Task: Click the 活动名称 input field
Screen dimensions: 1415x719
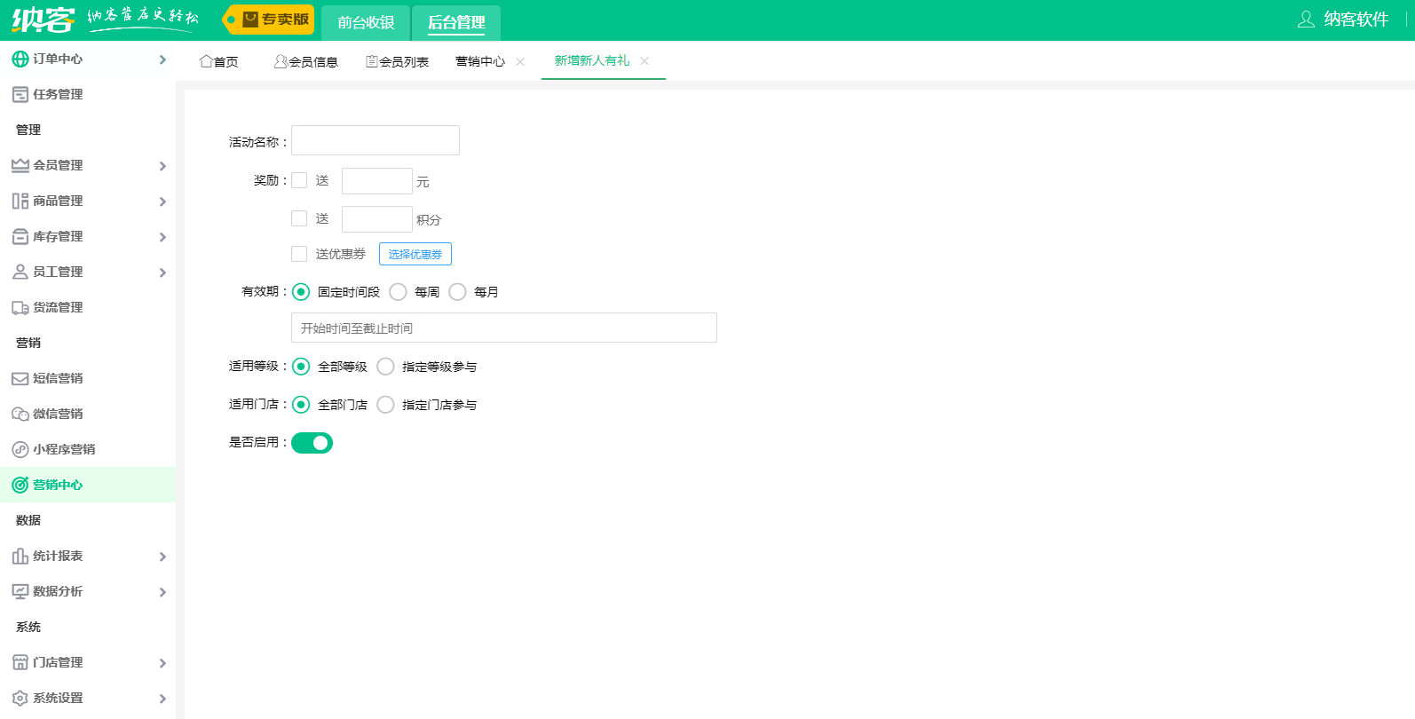Action: pos(375,140)
